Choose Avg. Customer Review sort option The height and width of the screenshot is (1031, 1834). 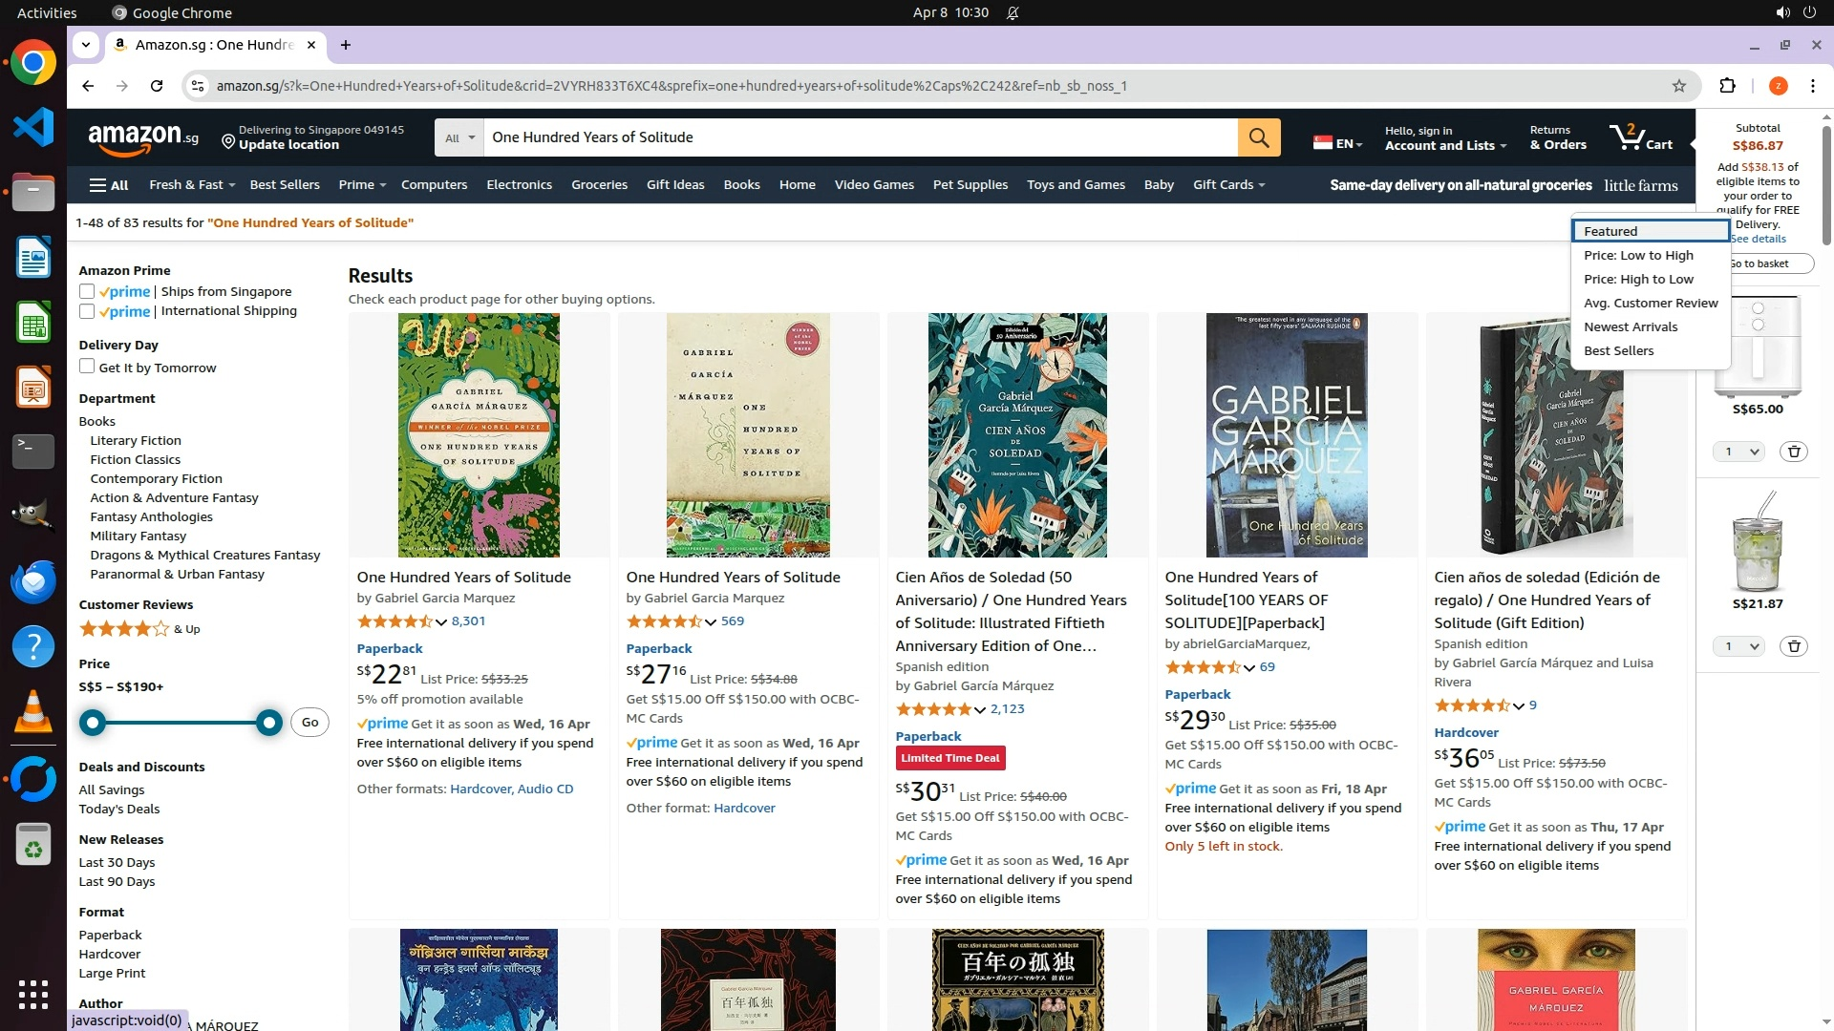tap(1650, 304)
